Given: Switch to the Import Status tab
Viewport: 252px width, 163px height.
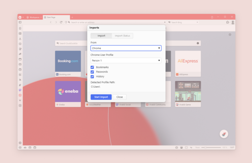Looking at the screenshot, I should pos(122,36).
